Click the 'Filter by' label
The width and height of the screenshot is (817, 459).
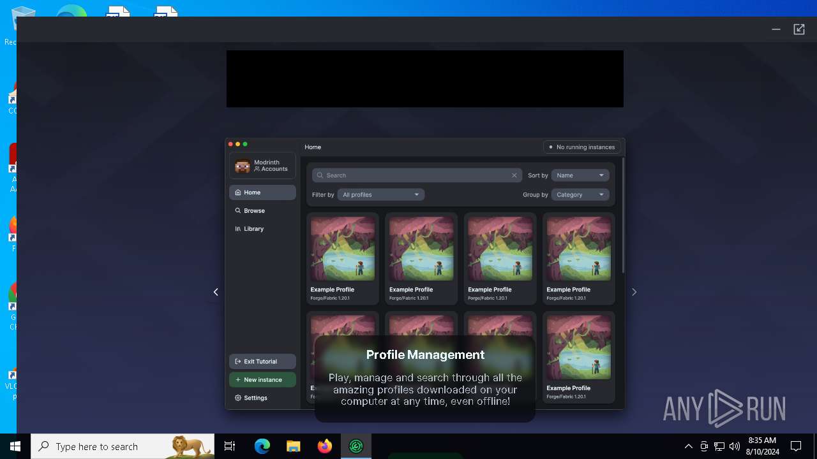point(323,194)
